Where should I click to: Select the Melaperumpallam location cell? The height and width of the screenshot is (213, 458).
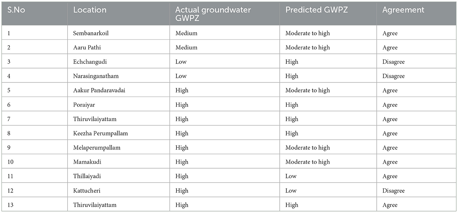tap(97, 148)
